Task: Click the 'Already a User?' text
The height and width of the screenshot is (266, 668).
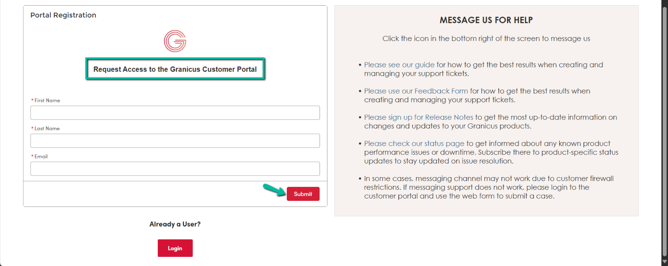Action: coord(175,224)
